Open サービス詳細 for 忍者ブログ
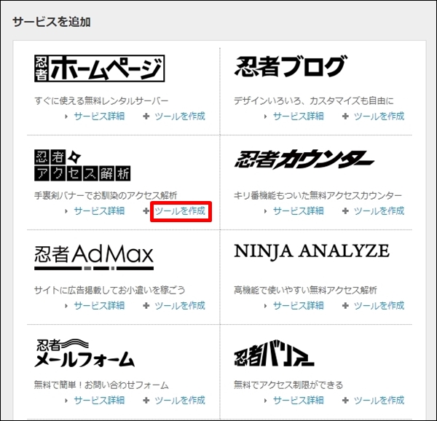 click(299, 117)
